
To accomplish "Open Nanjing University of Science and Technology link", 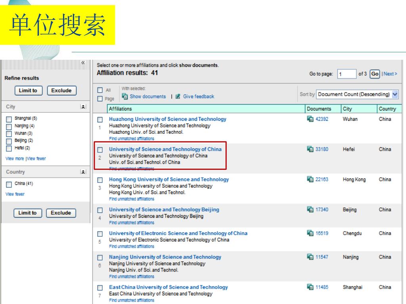I will [165, 257].
